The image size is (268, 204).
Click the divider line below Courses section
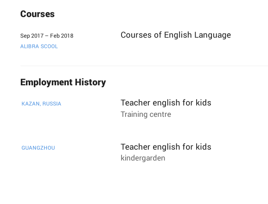tap(144, 66)
